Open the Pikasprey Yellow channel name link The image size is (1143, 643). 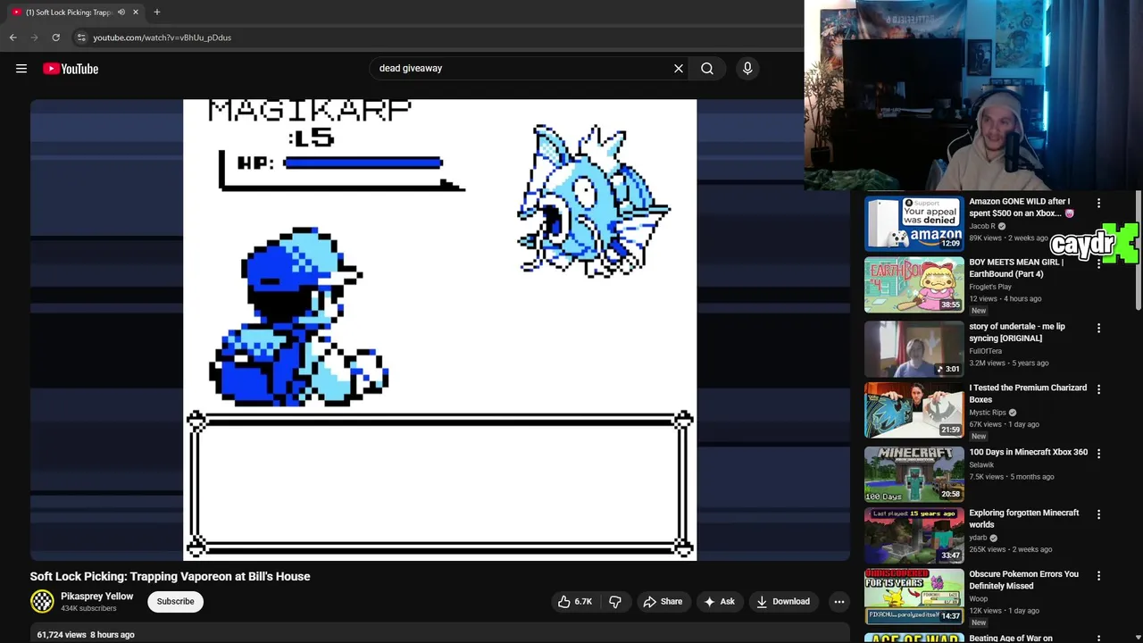(96, 596)
